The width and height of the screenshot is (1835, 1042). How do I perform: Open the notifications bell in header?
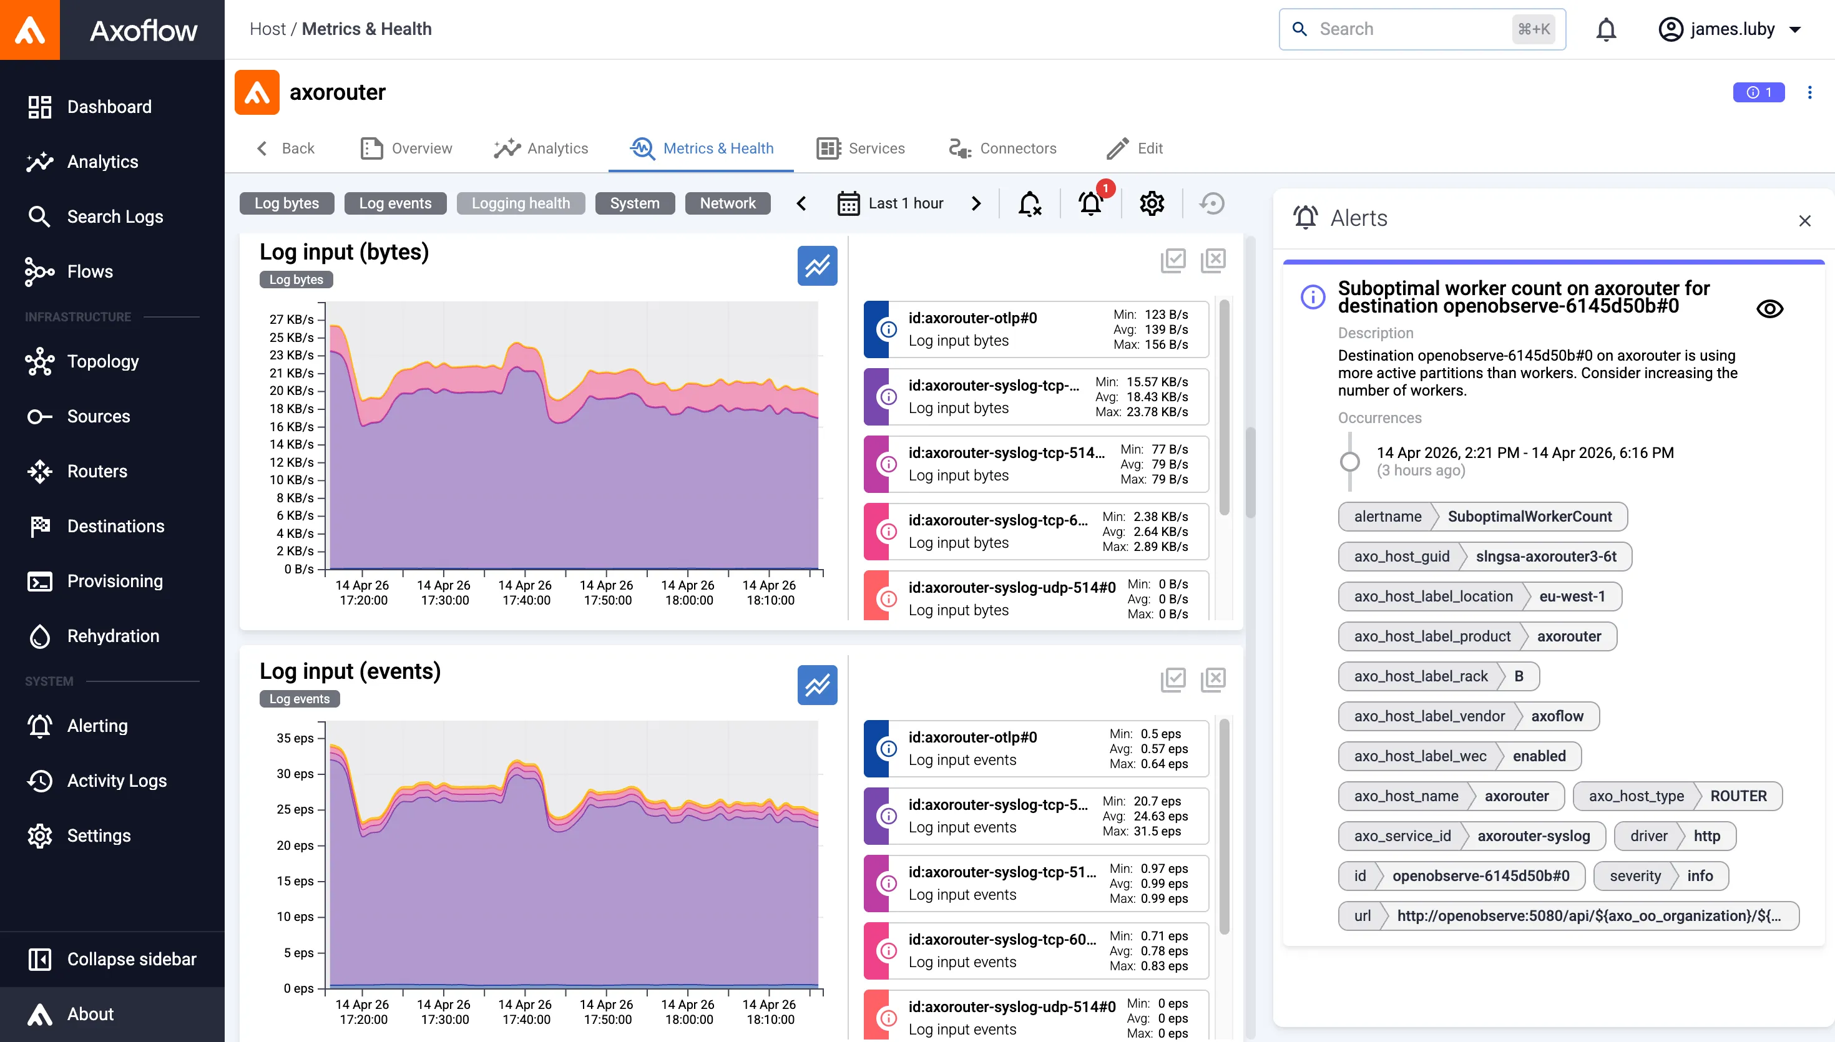[1606, 29]
